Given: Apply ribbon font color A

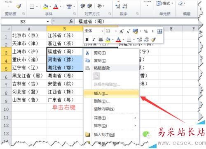Looking at the screenshot, I should point(56,7).
